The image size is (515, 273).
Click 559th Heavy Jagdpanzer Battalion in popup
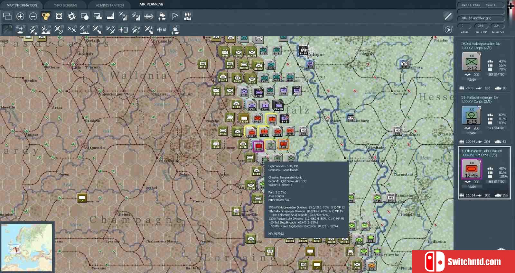pyautogui.click(x=304, y=226)
